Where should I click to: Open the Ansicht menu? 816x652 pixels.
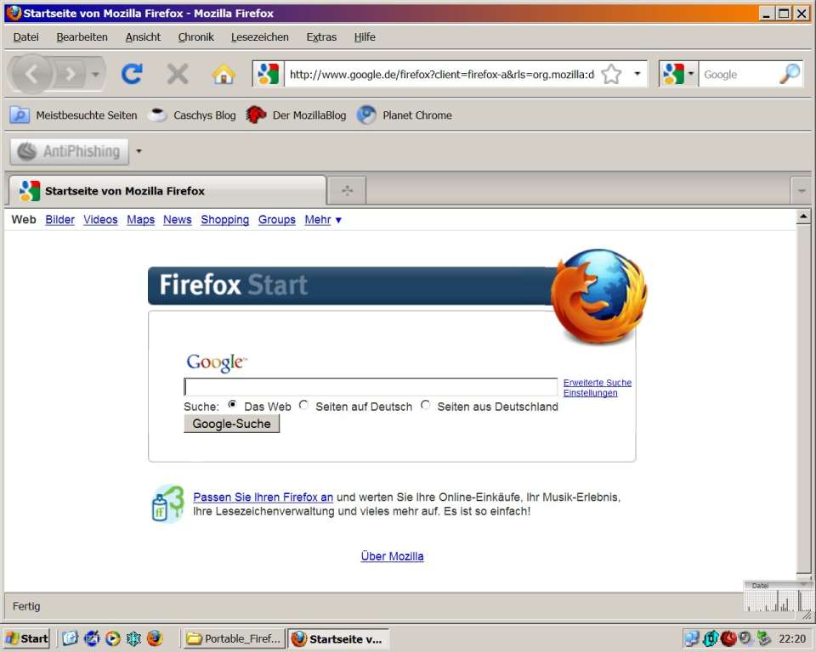(x=143, y=37)
